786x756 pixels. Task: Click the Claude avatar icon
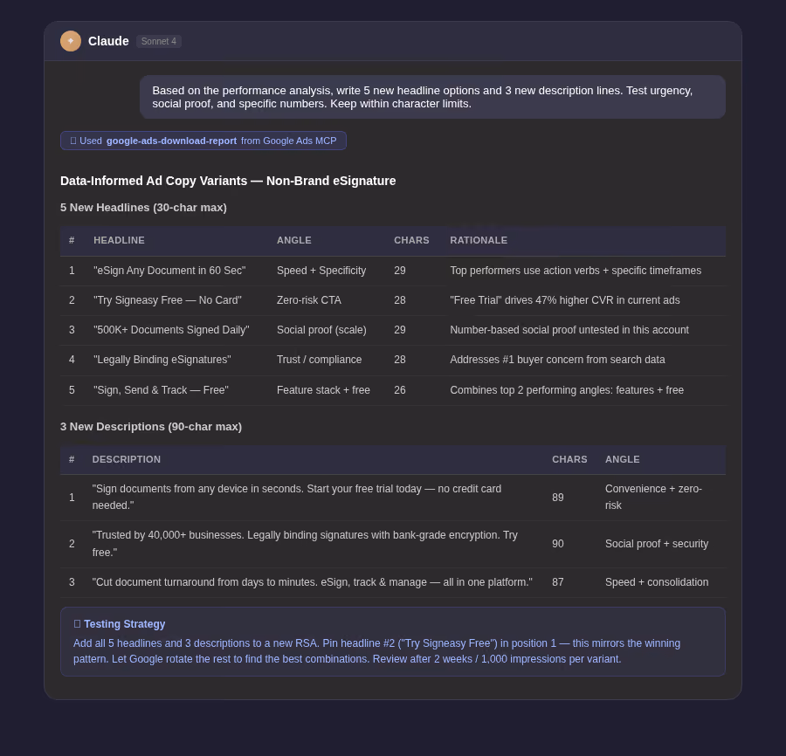click(x=71, y=41)
